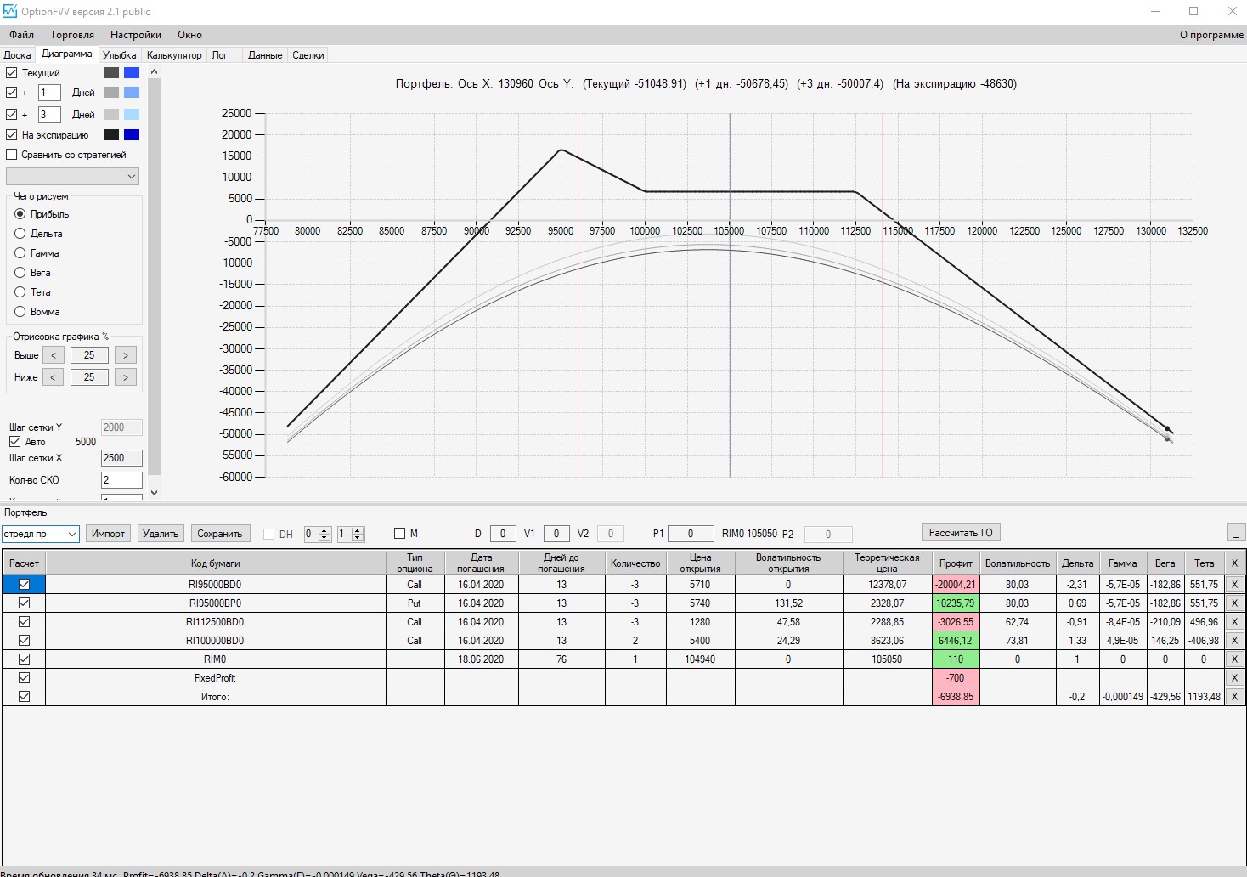Click the left panel scrollbar down arrow
Screen dimensions: 1247x877
[x=154, y=492]
